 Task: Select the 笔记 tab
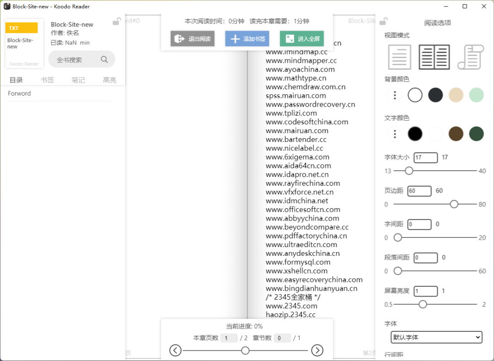pos(78,80)
